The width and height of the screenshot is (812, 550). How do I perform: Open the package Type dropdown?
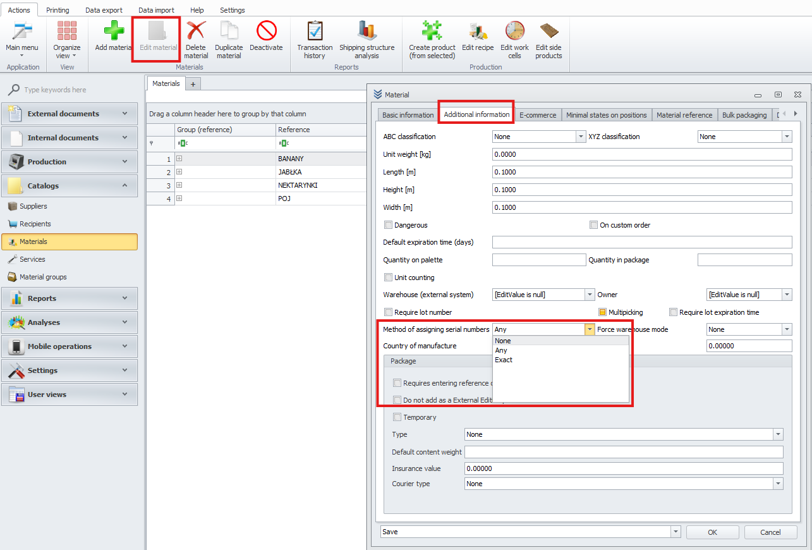pyautogui.click(x=779, y=434)
